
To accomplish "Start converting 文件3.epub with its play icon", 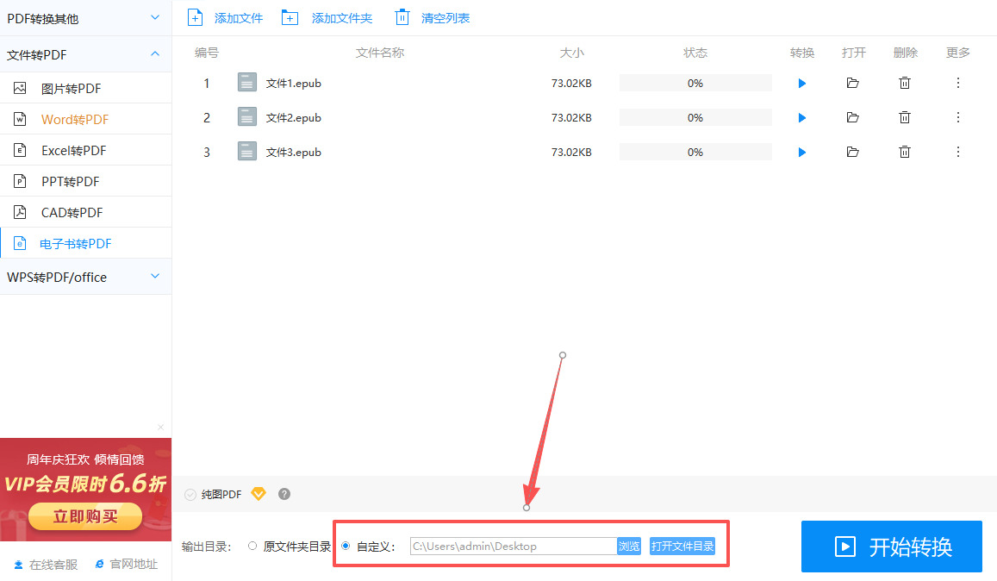I will tap(801, 152).
